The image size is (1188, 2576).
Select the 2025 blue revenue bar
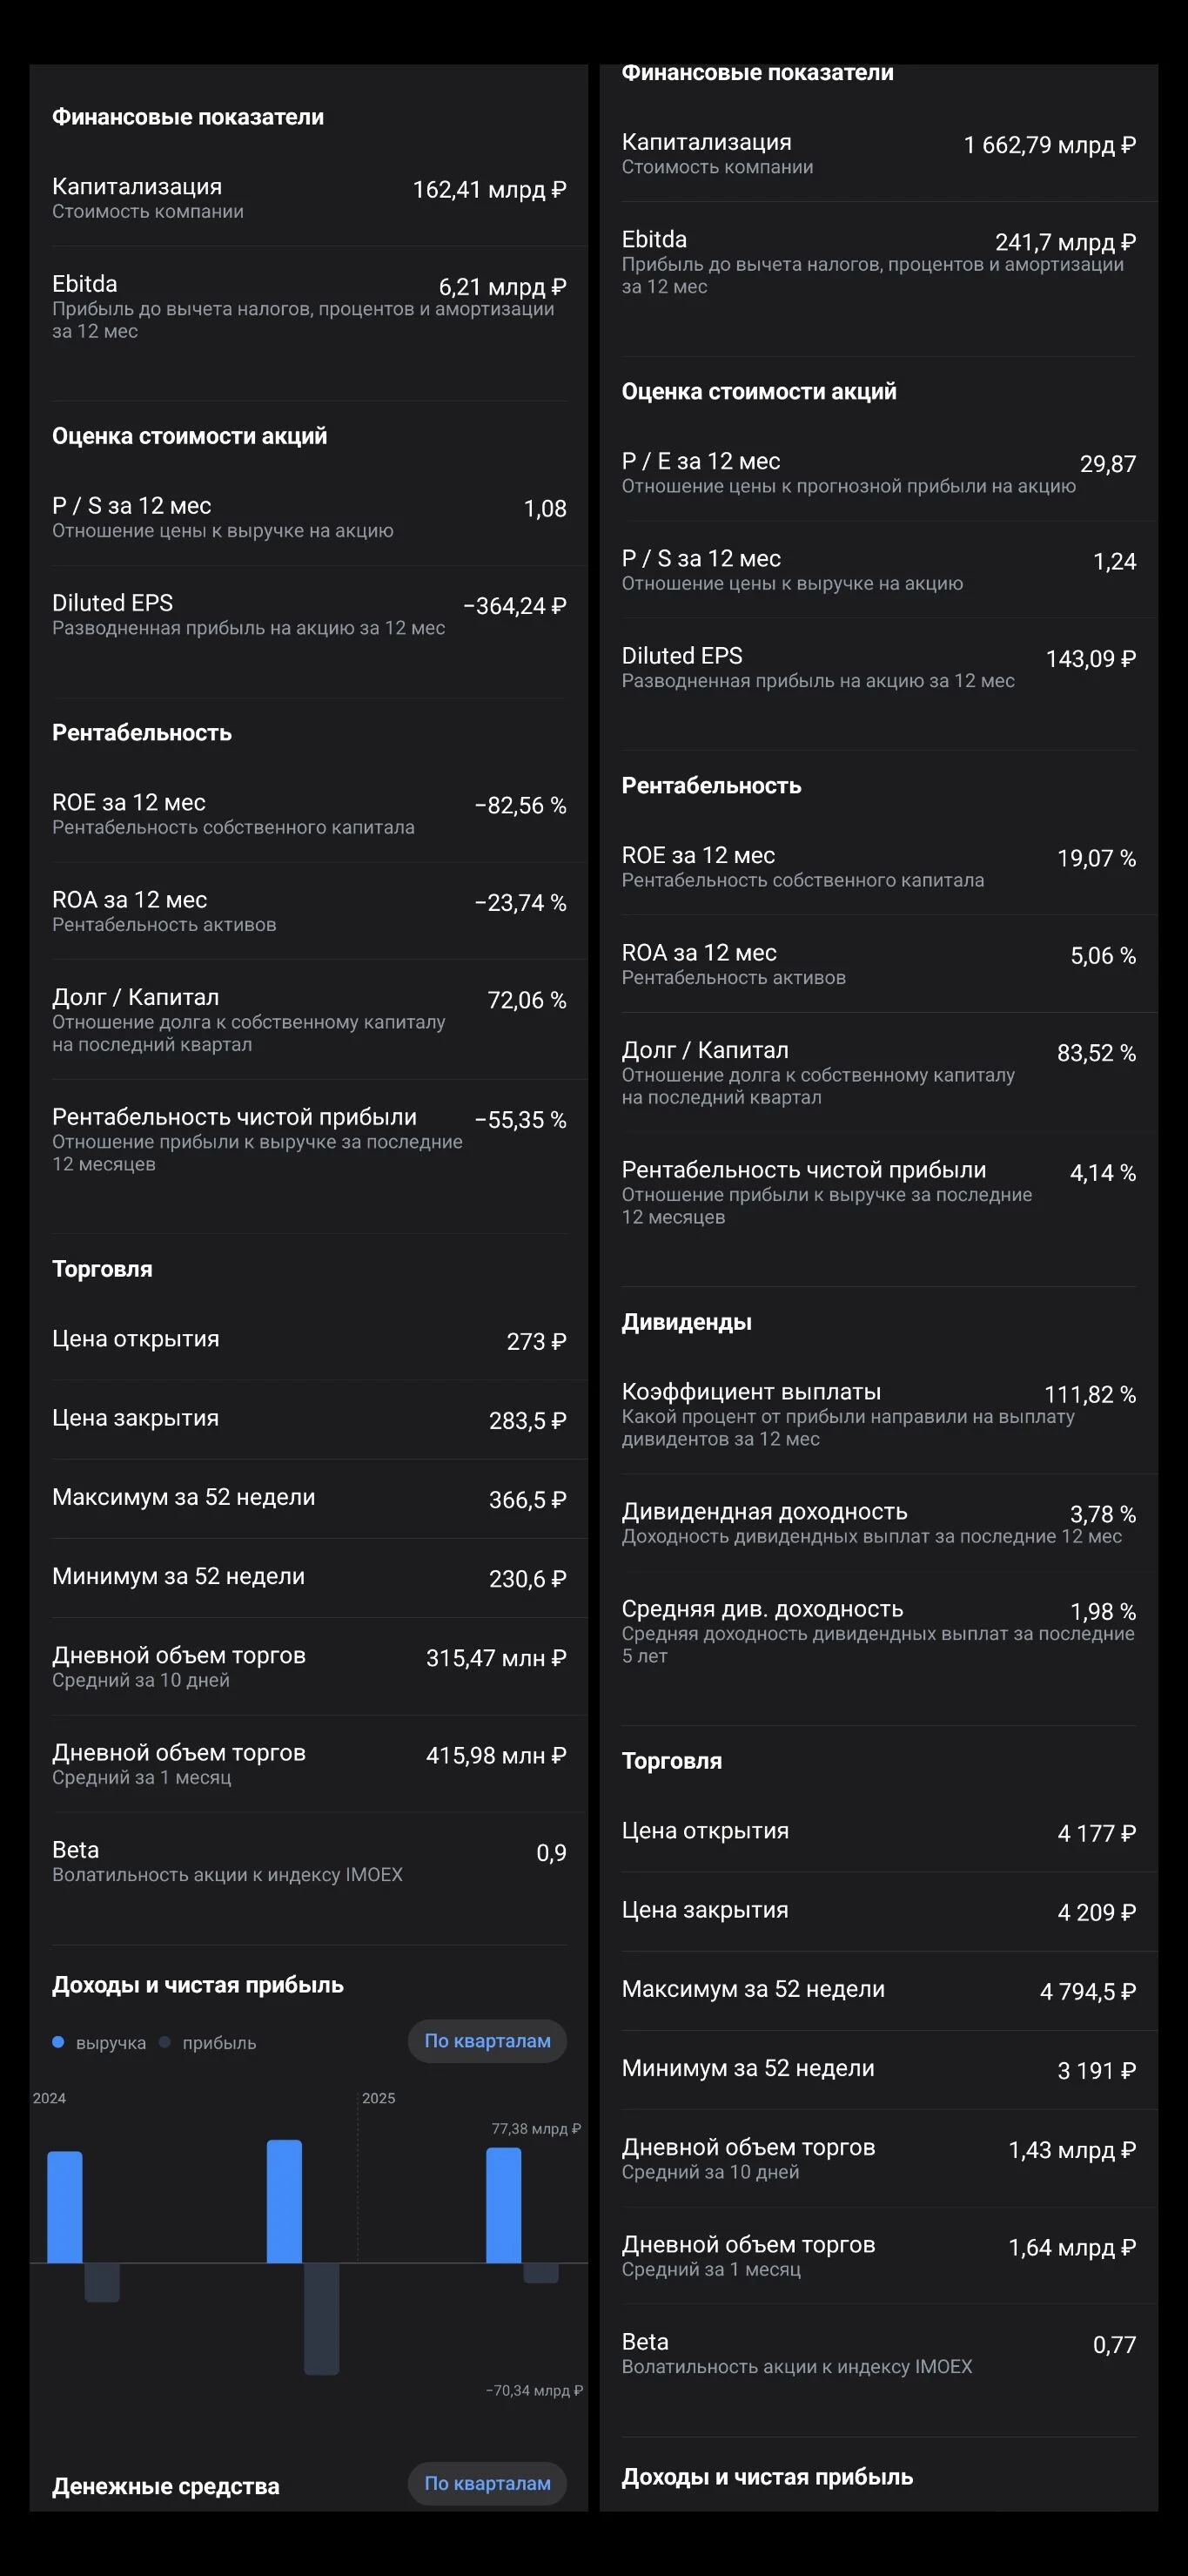pyautogui.click(x=504, y=2205)
